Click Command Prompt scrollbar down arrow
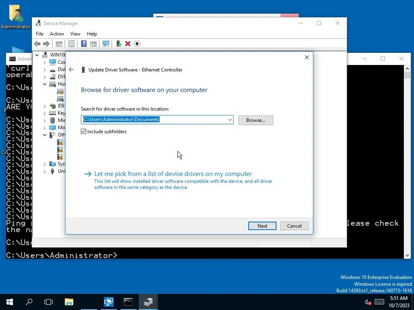 coord(407,255)
